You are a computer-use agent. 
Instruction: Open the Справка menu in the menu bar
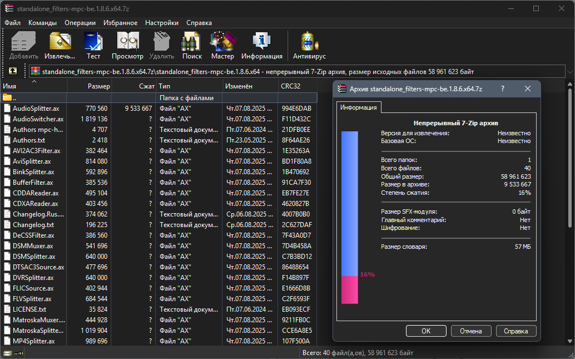coord(199,23)
